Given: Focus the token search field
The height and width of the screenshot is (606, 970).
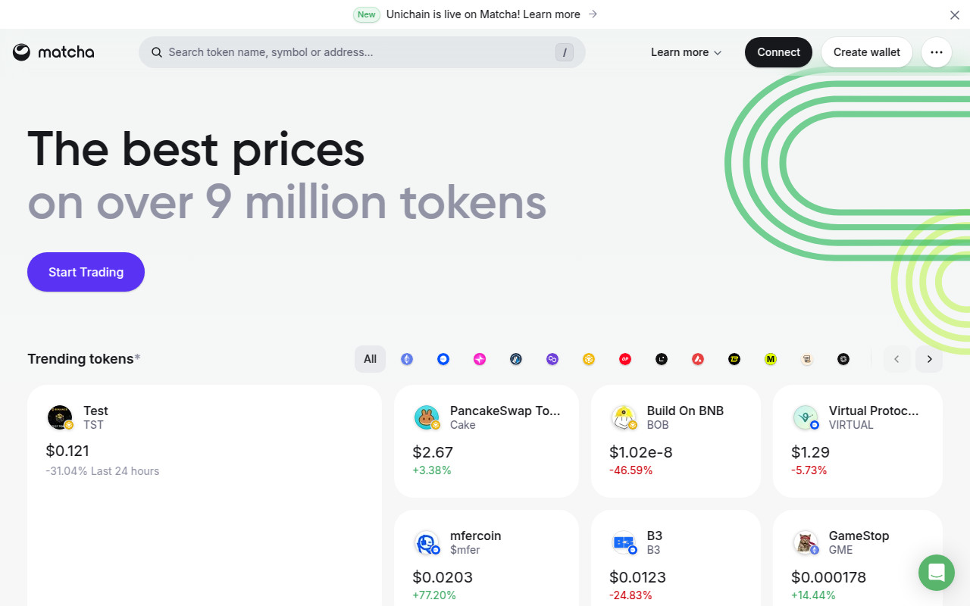Looking at the screenshot, I should click(361, 52).
